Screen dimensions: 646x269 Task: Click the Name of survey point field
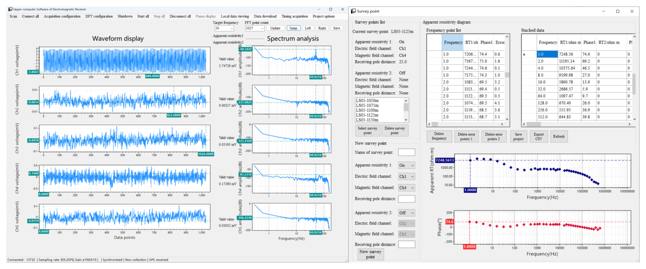(x=406, y=152)
